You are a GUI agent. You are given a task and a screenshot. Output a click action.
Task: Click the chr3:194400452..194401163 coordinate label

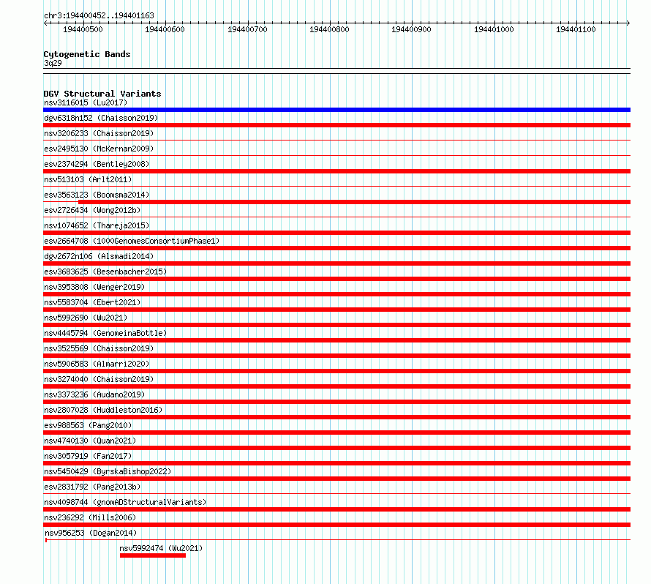[x=99, y=15]
